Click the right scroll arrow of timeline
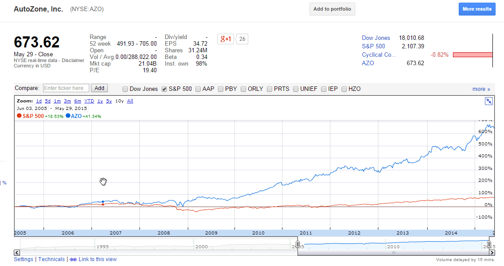504x266 pixels. [492, 253]
